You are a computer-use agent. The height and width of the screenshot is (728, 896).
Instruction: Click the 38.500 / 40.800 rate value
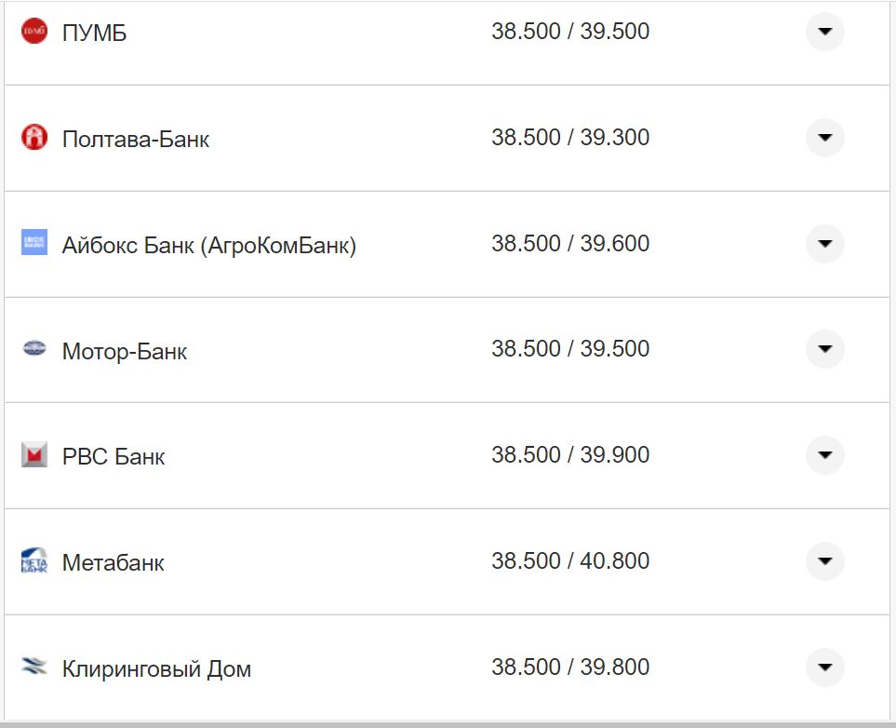pyautogui.click(x=570, y=561)
